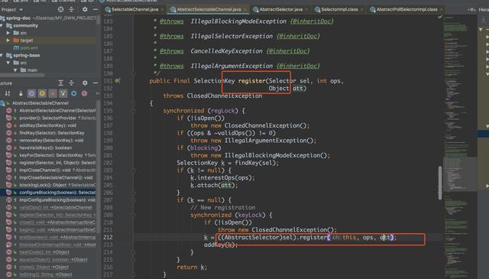Close the AbstractSelector.java tab

pyautogui.click(x=306, y=9)
